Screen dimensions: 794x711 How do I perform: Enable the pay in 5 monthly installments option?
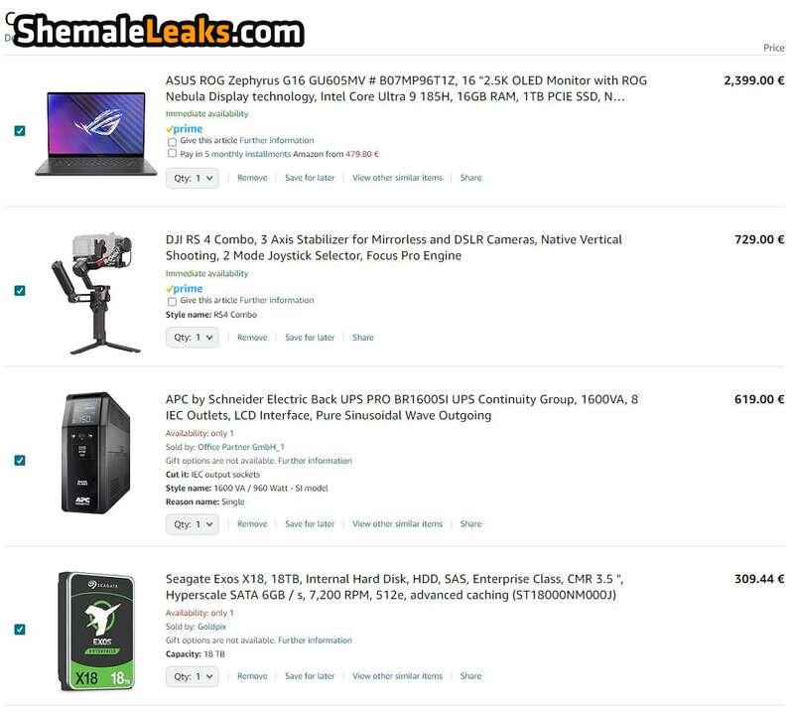pyautogui.click(x=172, y=153)
